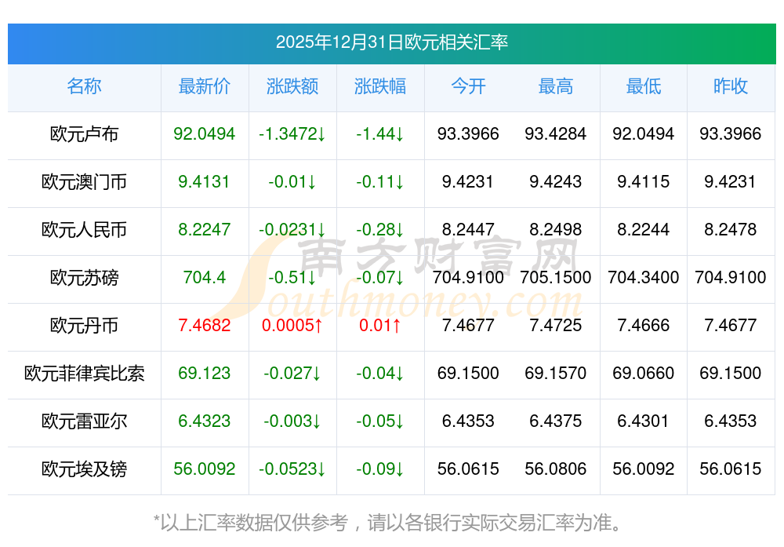Select the 最高 column header
The height and width of the screenshot is (547, 784).
tap(556, 86)
